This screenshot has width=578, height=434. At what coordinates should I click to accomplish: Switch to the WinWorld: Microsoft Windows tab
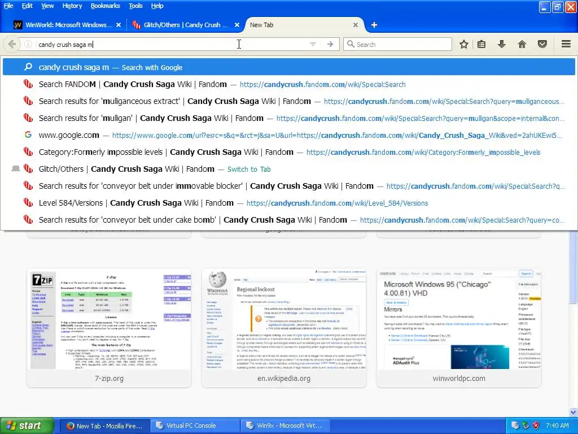tap(67, 25)
